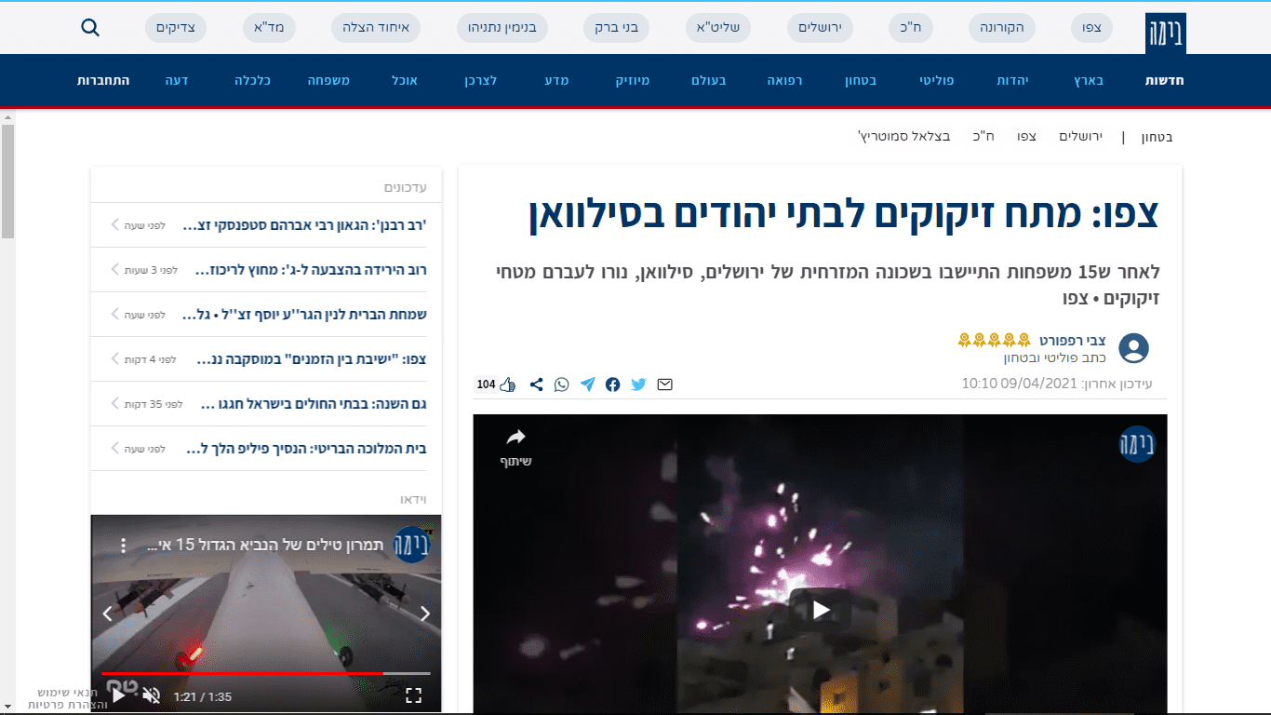Image resolution: width=1271 pixels, height=715 pixels.
Task: Share article on Facebook
Action: pos(612,384)
